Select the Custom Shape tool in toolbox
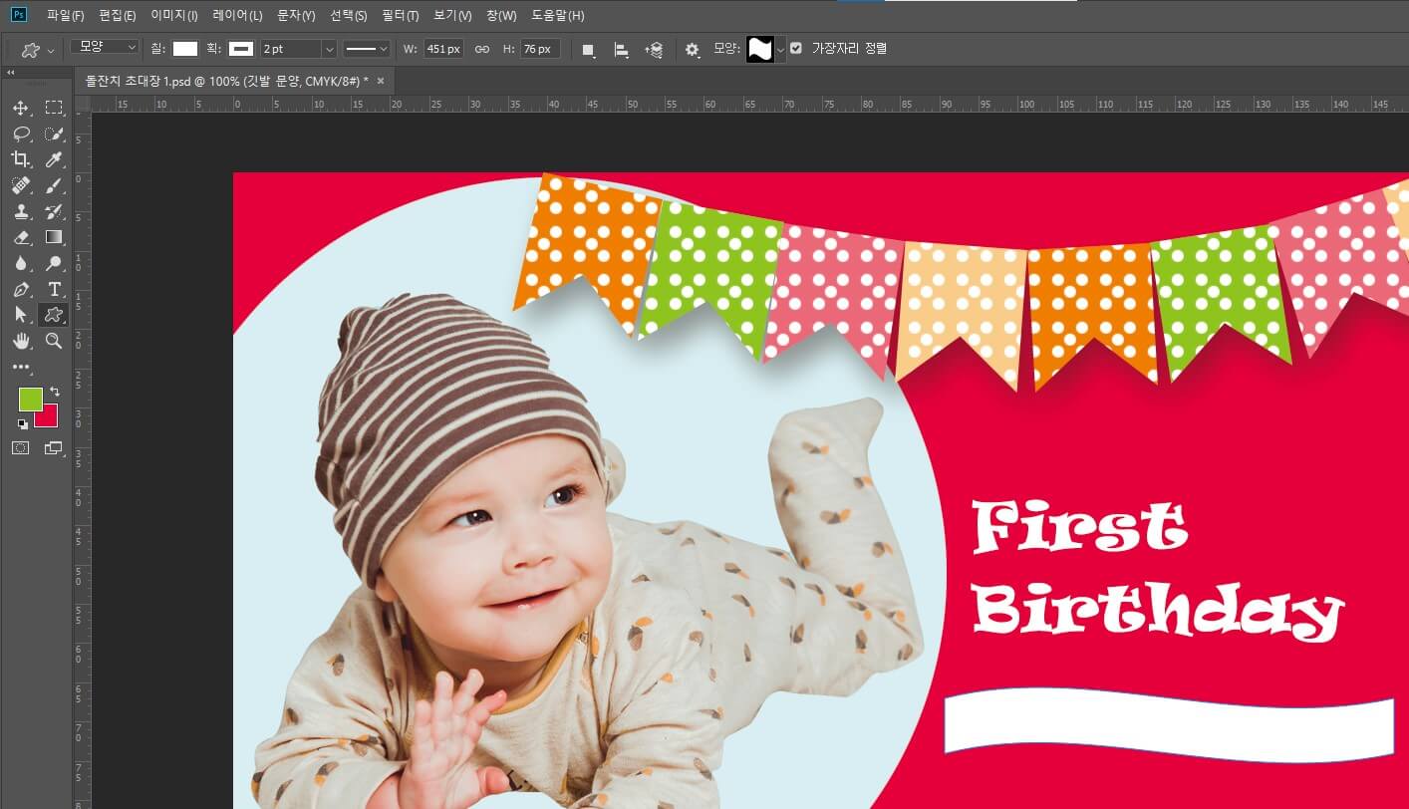The width and height of the screenshot is (1409, 809). pyautogui.click(x=54, y=315)
